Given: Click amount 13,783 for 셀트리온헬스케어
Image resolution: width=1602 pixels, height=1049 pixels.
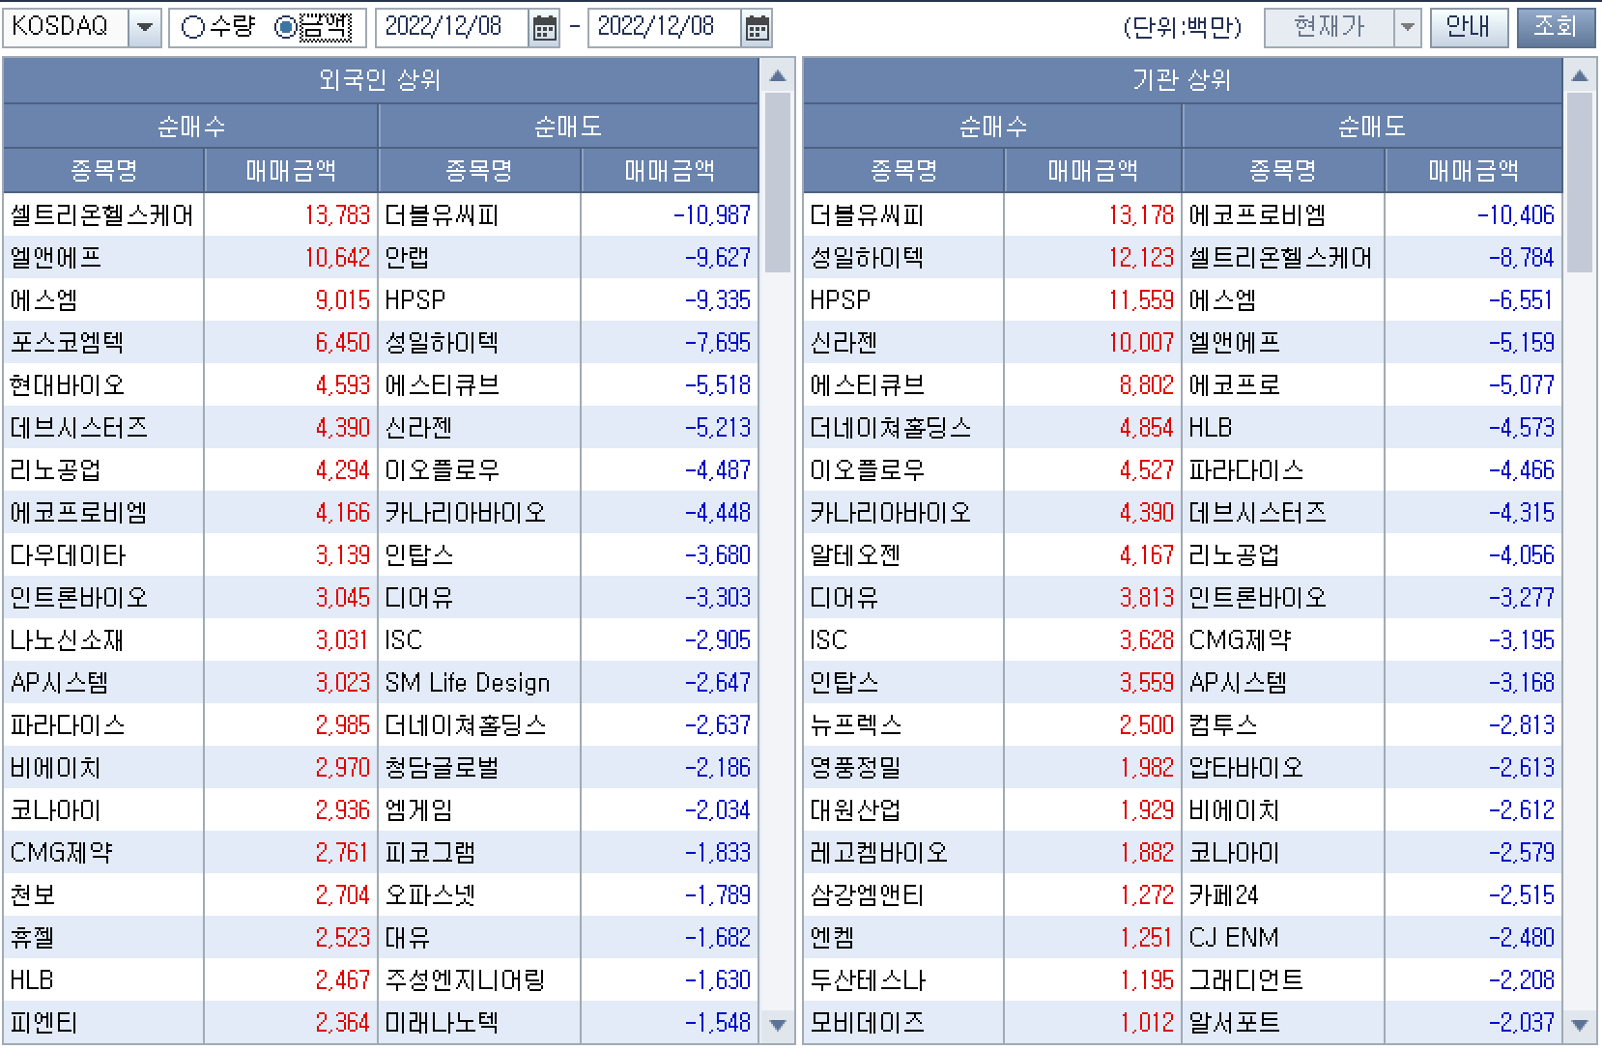Looking at the screenshot, I should pos(337,215).
